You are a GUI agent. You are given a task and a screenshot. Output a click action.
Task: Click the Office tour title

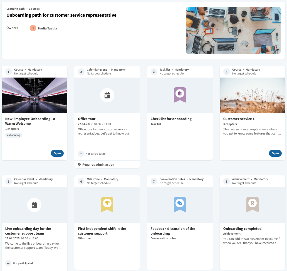pos(87,119)
